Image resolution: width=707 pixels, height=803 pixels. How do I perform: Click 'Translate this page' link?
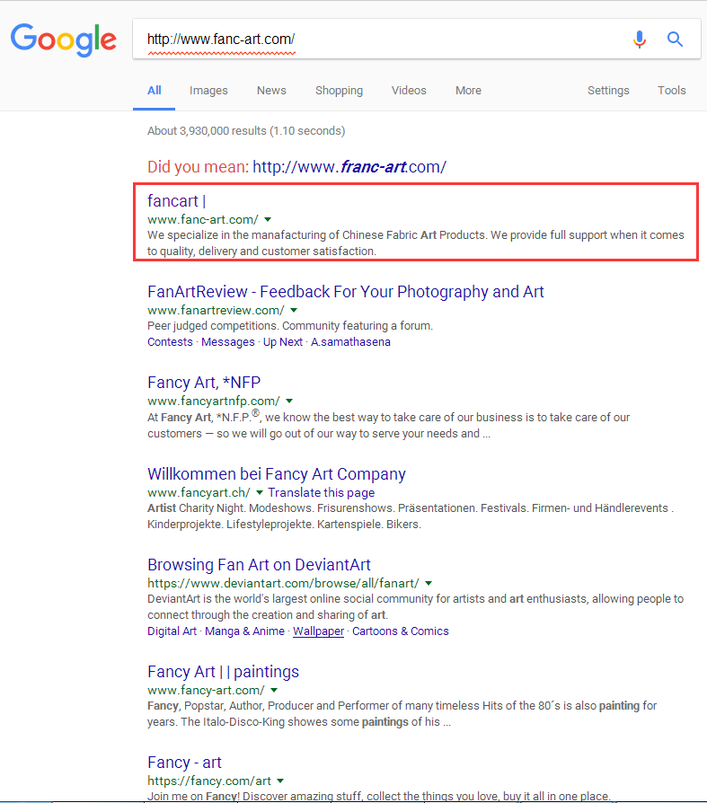click(x=322, y=492)
